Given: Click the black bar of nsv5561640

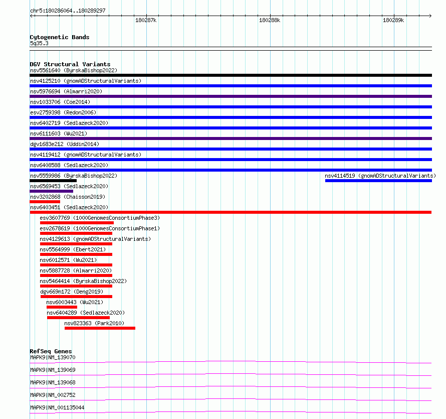Looking at the screenshot, I should pyautogui.click(x=231, y=75).
